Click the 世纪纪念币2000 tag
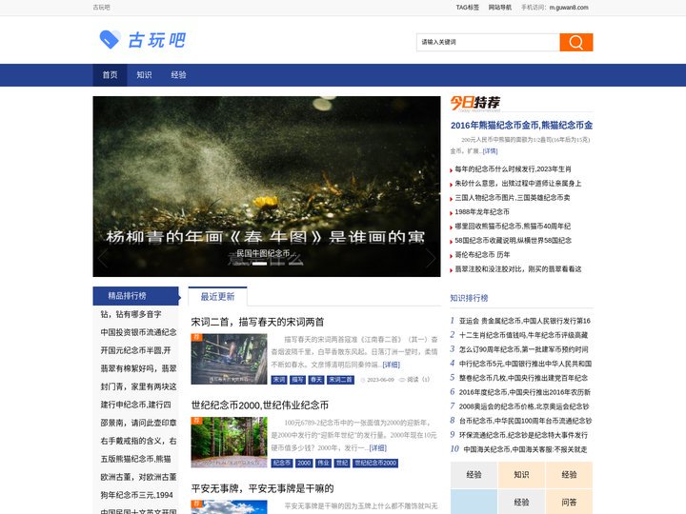 [375, 463]
